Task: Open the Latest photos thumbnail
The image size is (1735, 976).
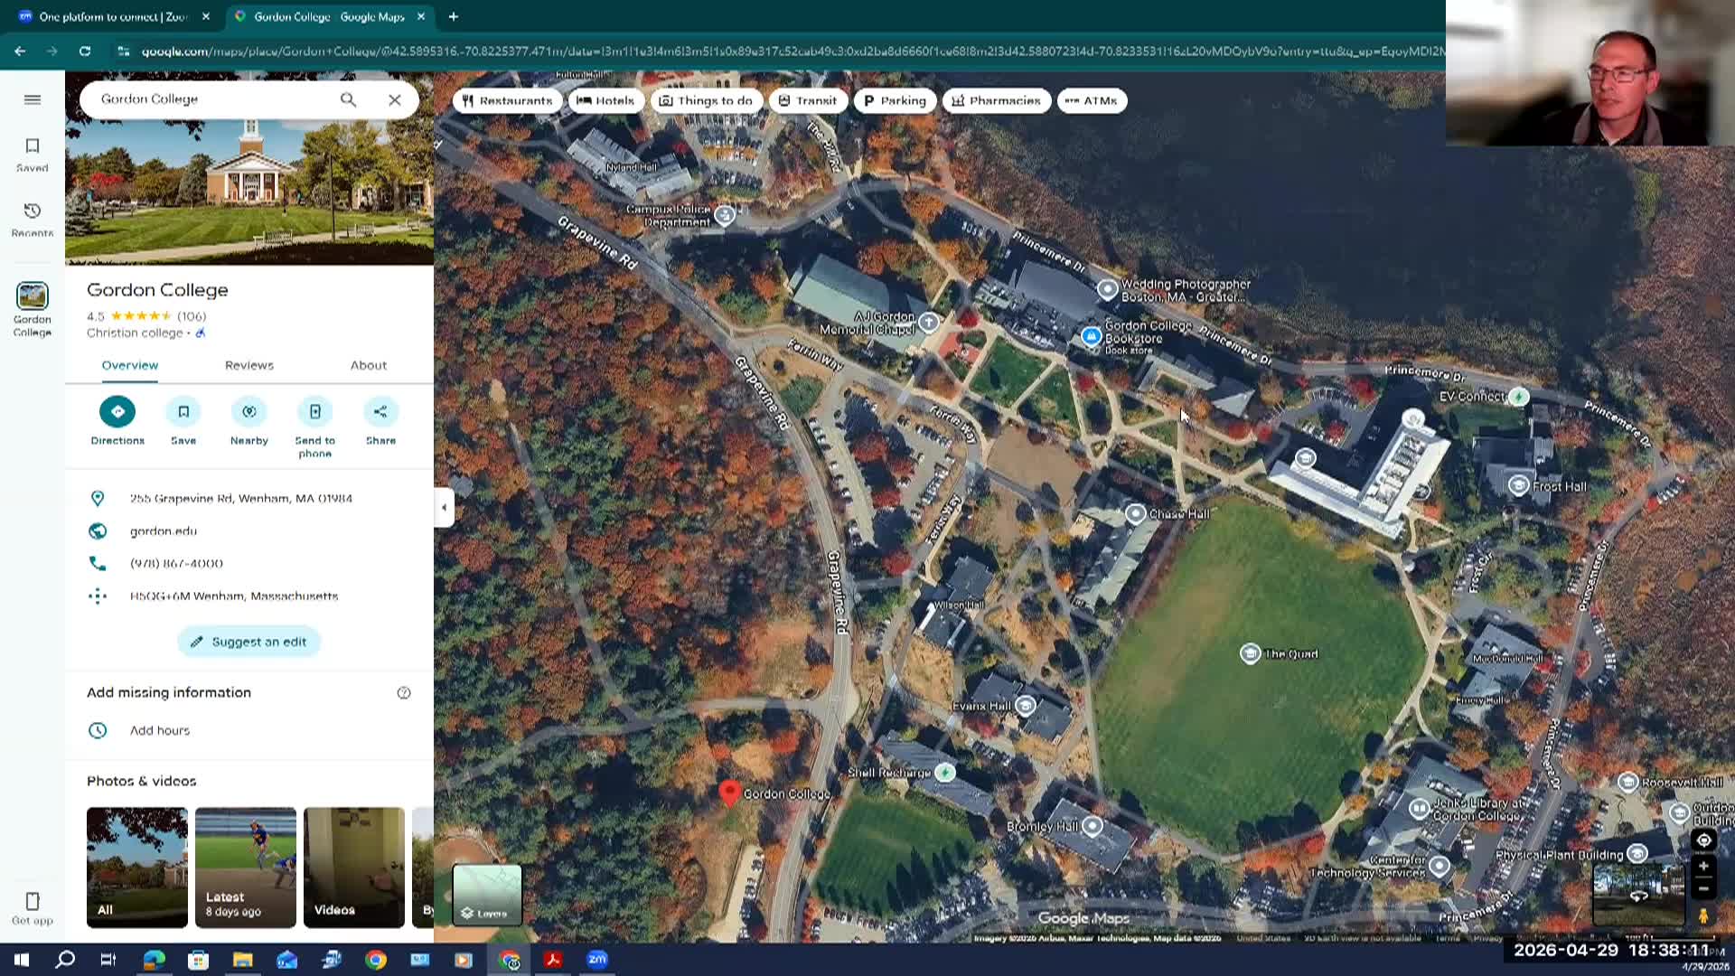Action: tap(246, 868)
